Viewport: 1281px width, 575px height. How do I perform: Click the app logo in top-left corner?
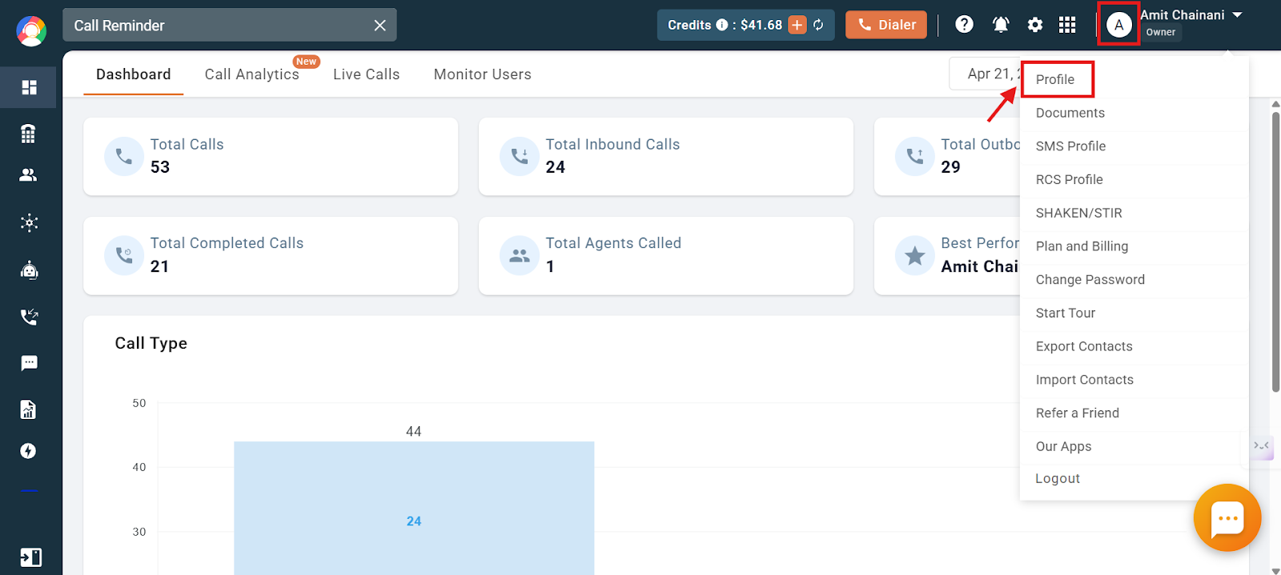click(31, 31)
